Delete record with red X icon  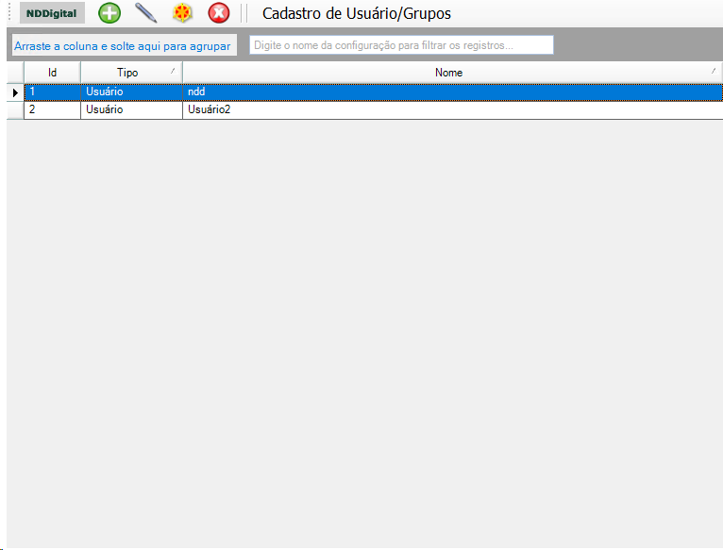219,13
